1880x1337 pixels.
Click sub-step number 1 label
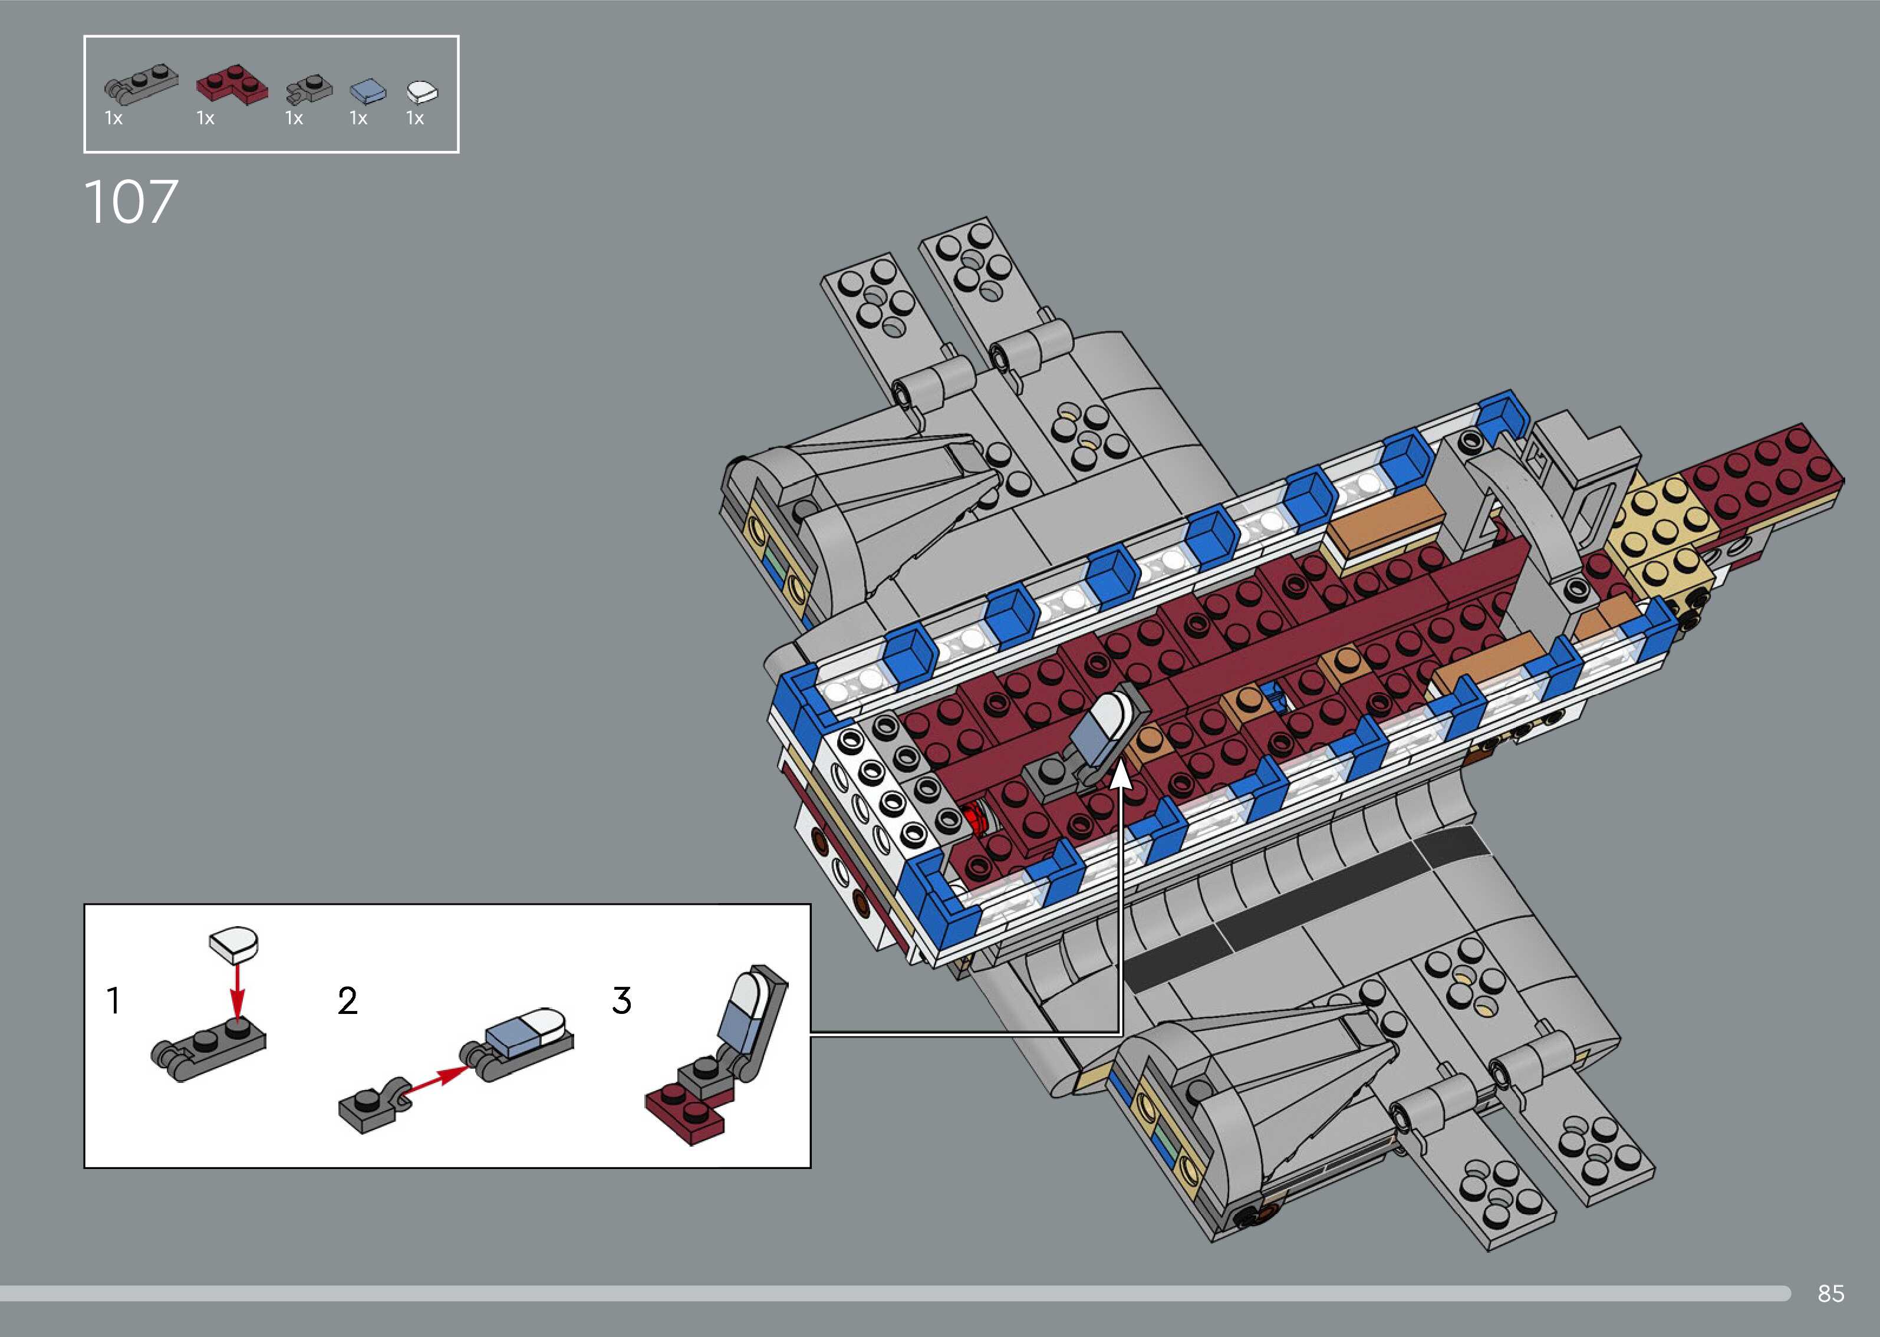click(114, 1001)
